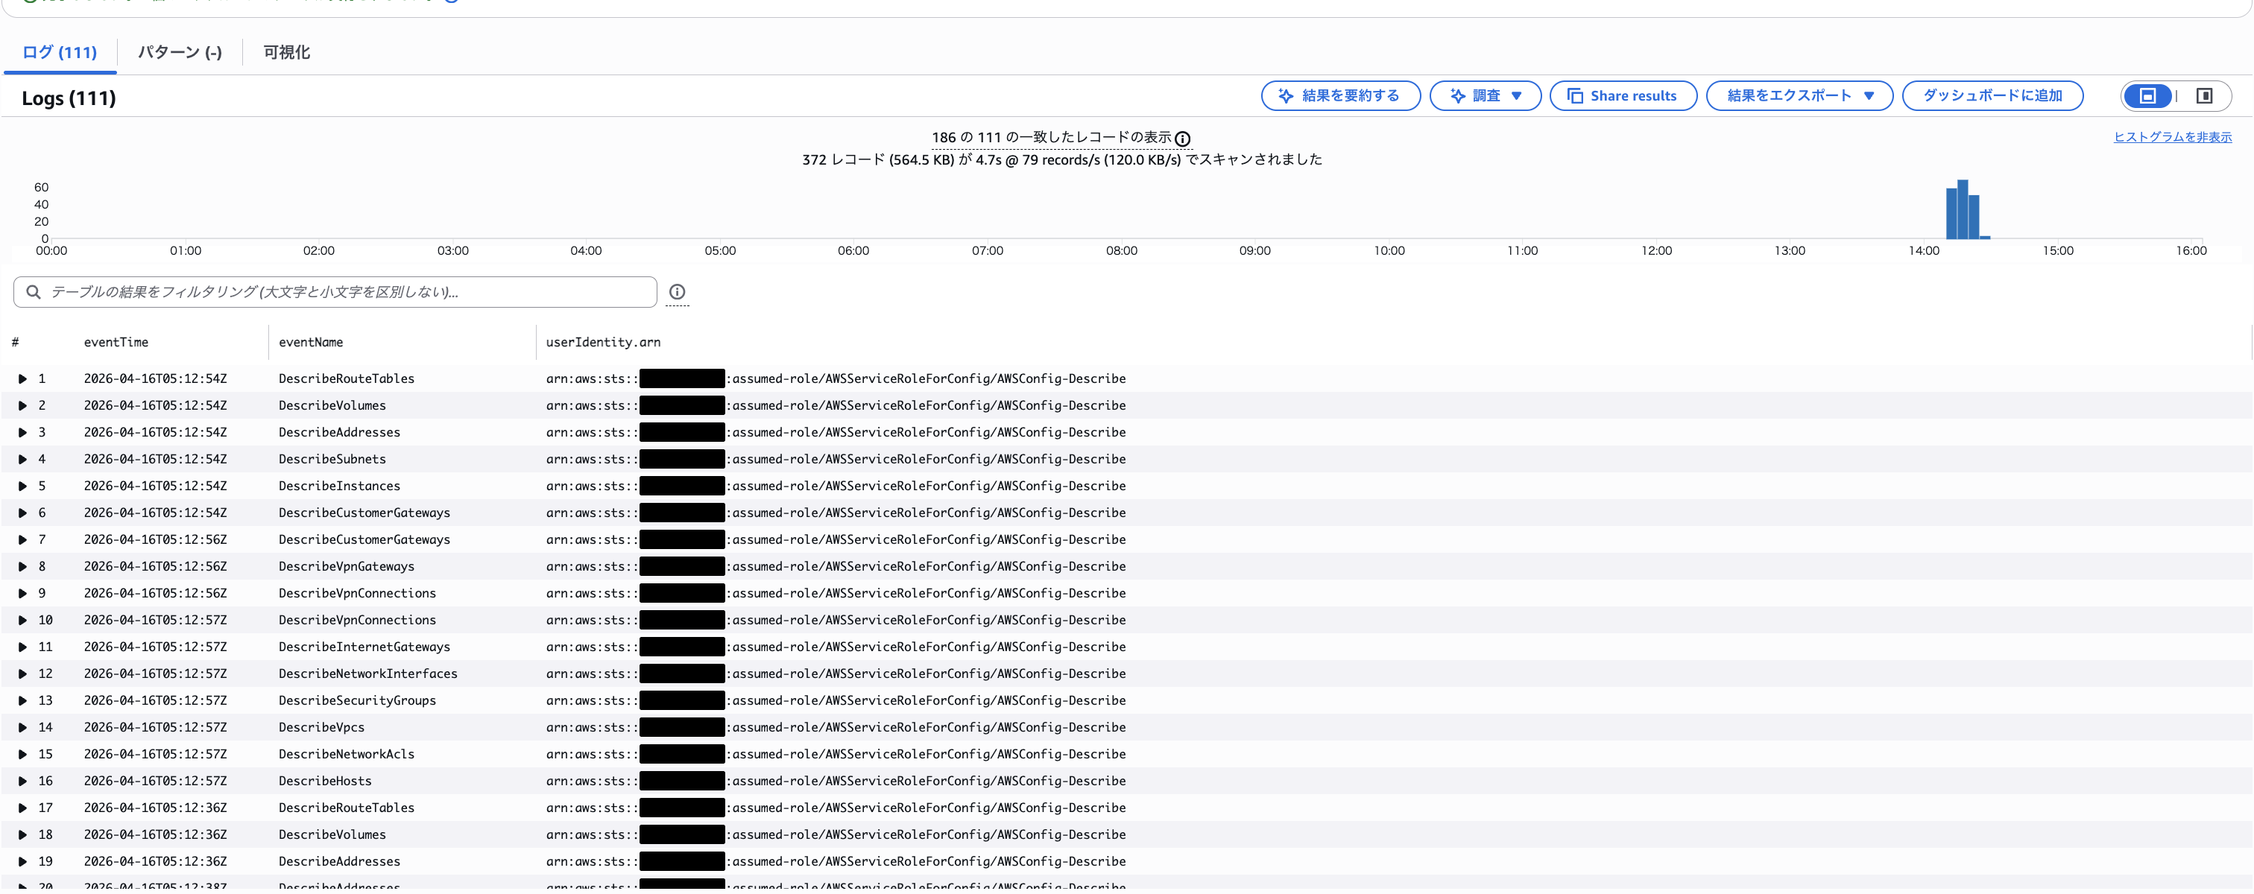The height and width of the screenshot is (894, 2254).
Task: Expand log row 8 DescribeVpnGateways
Action: [x=23, y=567]
